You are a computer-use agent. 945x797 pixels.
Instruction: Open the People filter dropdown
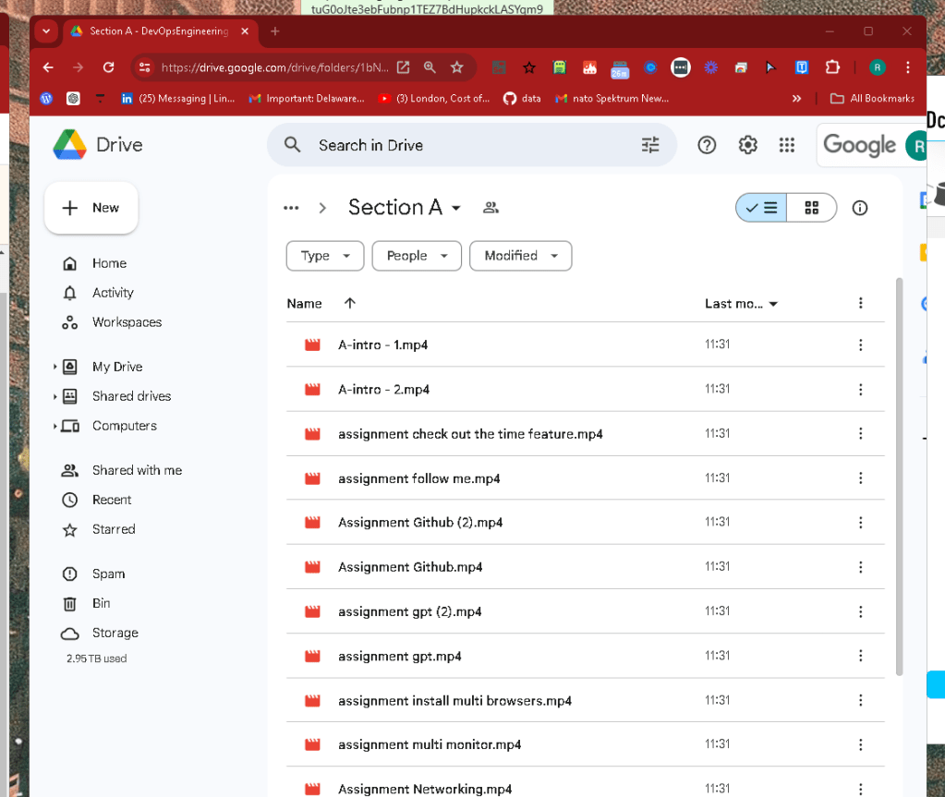click(x=417, y=256)
